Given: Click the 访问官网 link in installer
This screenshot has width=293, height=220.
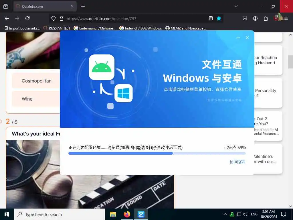Looking at the screenshot, I should (x=237, y=162).
